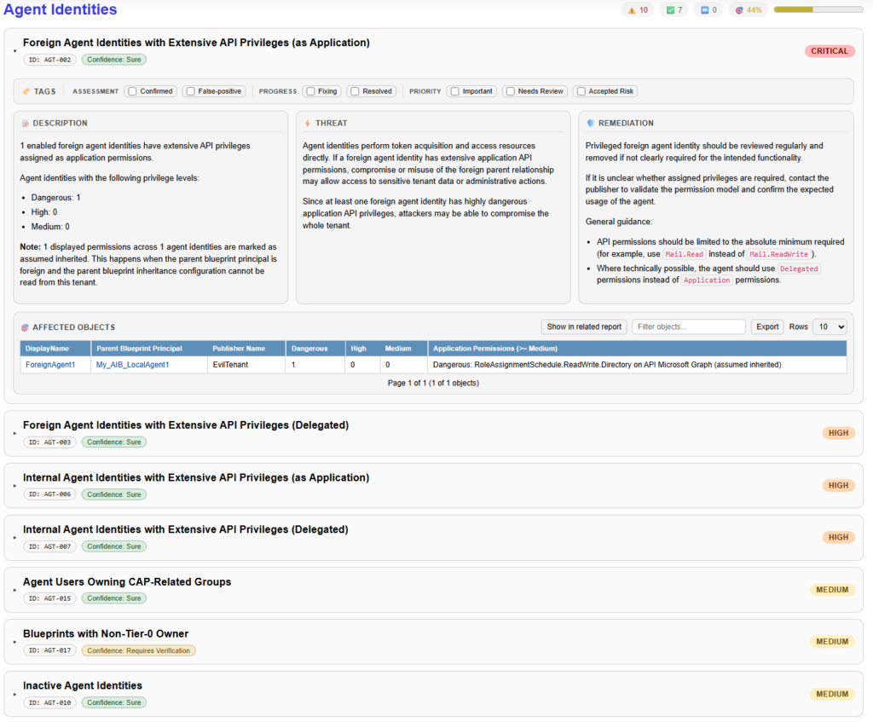Tick the Fixing progress checkbox
This screenshot has width=873, height=722.
[310, 91]
